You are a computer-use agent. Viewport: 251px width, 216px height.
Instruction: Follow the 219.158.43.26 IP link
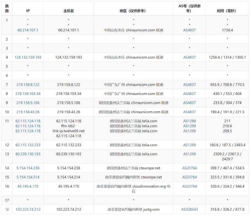tap(28, 112)
